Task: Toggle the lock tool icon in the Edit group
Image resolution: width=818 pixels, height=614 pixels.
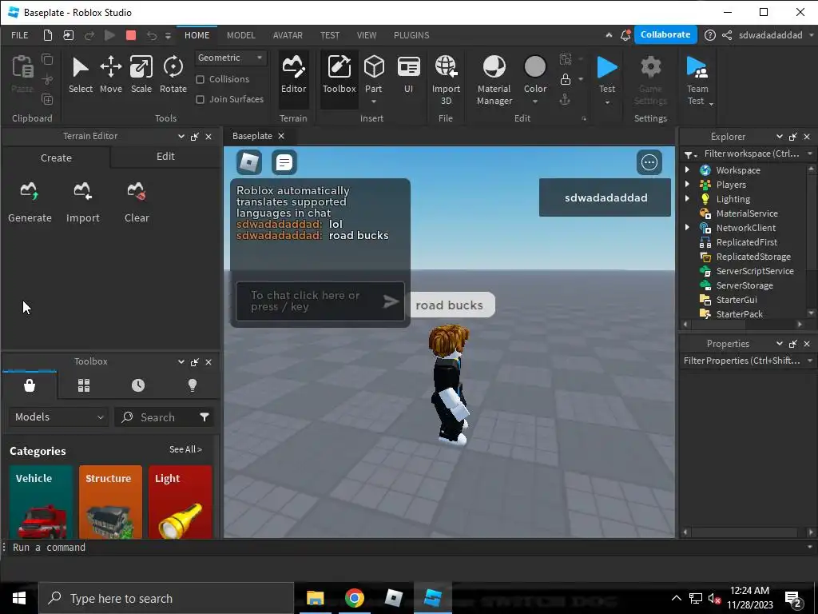Action: (565, 79)
